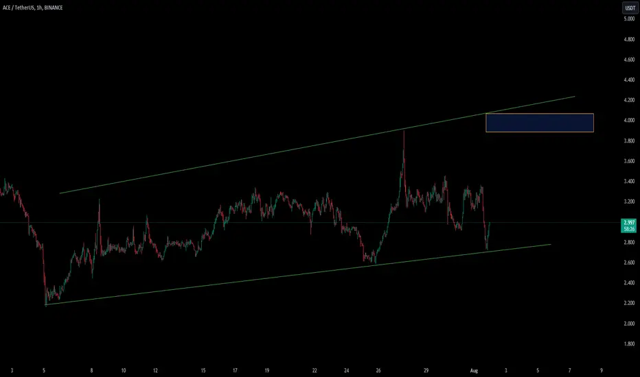640x377 pixels.
Task: Click the date 15 on time axis
Action: click(x=203, y=370)
